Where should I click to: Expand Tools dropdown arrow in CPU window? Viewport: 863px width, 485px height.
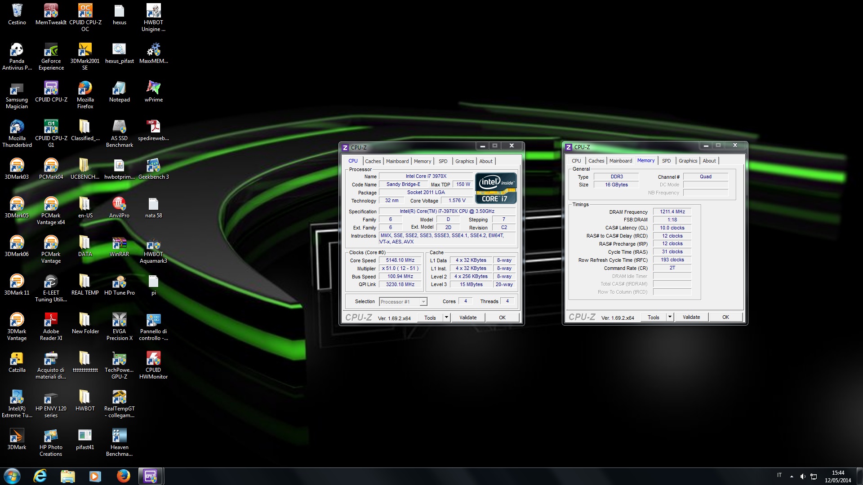(x=446, y=317)
